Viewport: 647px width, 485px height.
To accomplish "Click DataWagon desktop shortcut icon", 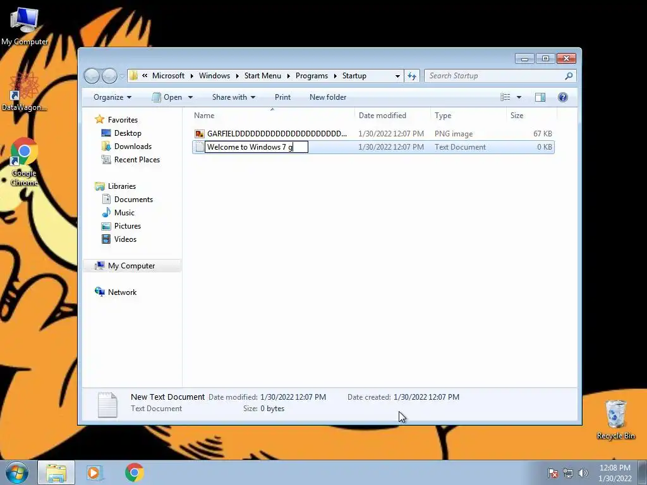I will click(x=24, y=91).
